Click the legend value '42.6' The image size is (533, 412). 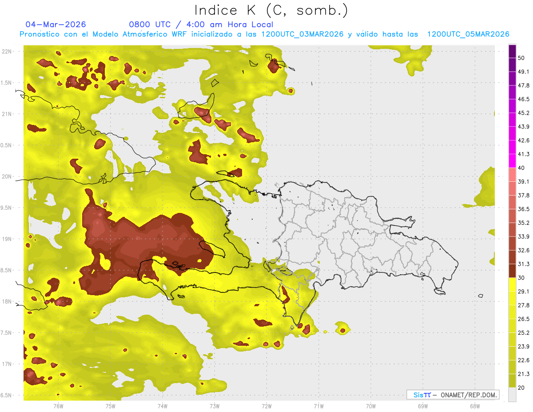point(524,141)
